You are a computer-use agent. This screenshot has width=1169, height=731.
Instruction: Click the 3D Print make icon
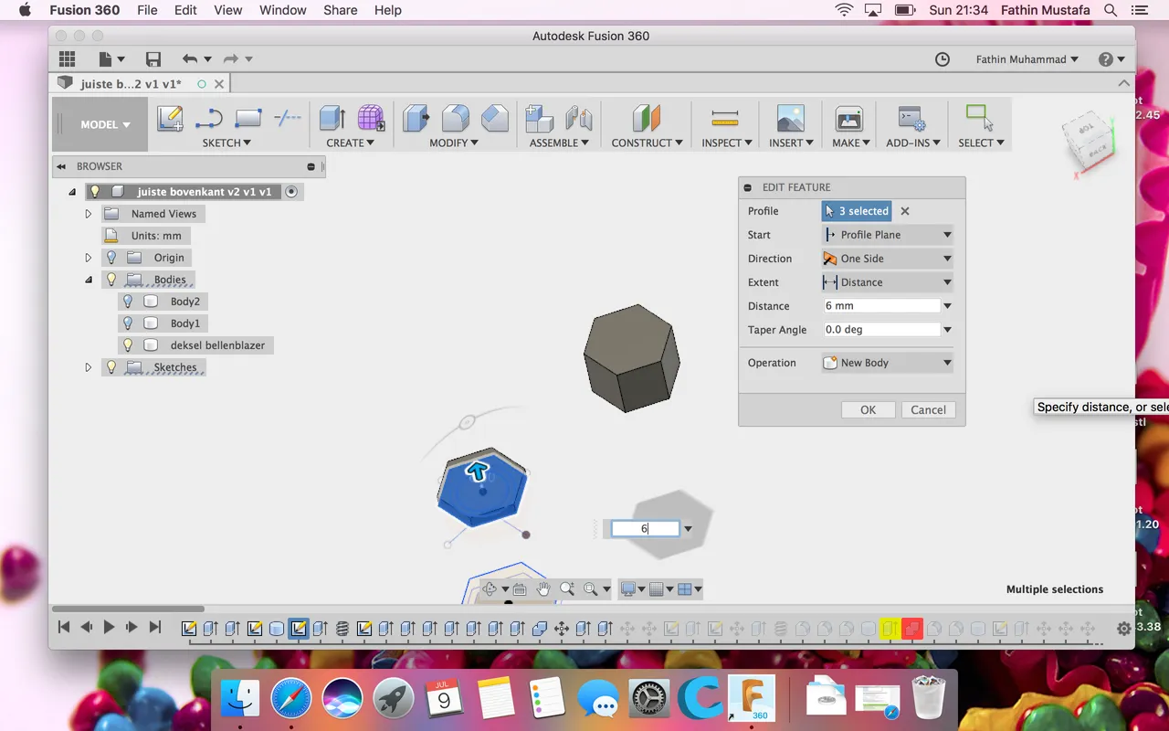point(849,119)
